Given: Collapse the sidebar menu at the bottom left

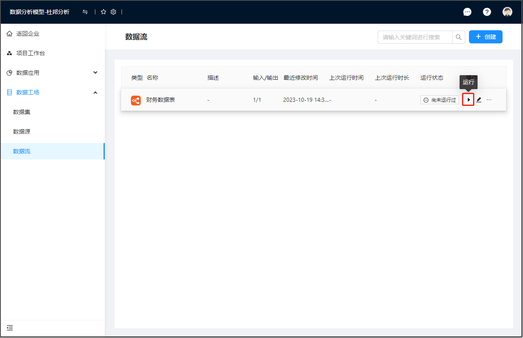Looking at the screenshot, I should coord(10,328).
